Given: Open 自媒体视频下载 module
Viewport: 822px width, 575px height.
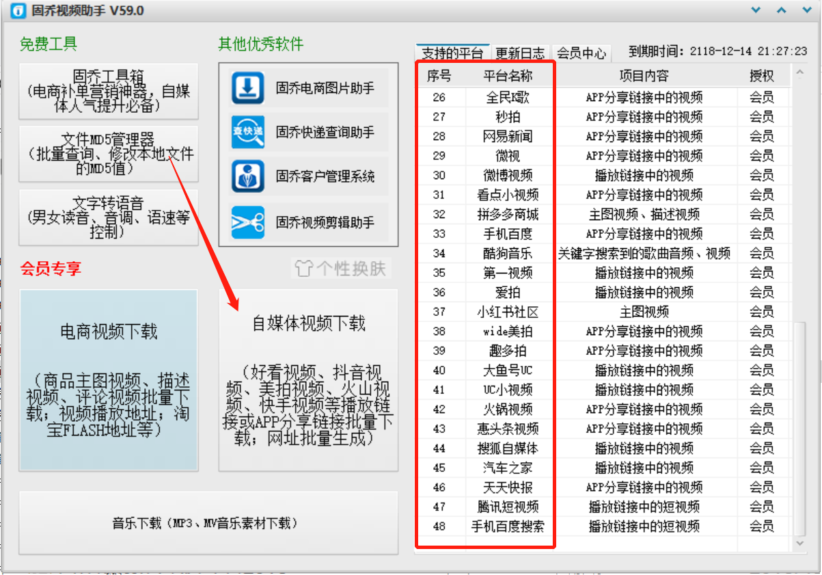Looking at the screenshot, I should click(308, 380).
